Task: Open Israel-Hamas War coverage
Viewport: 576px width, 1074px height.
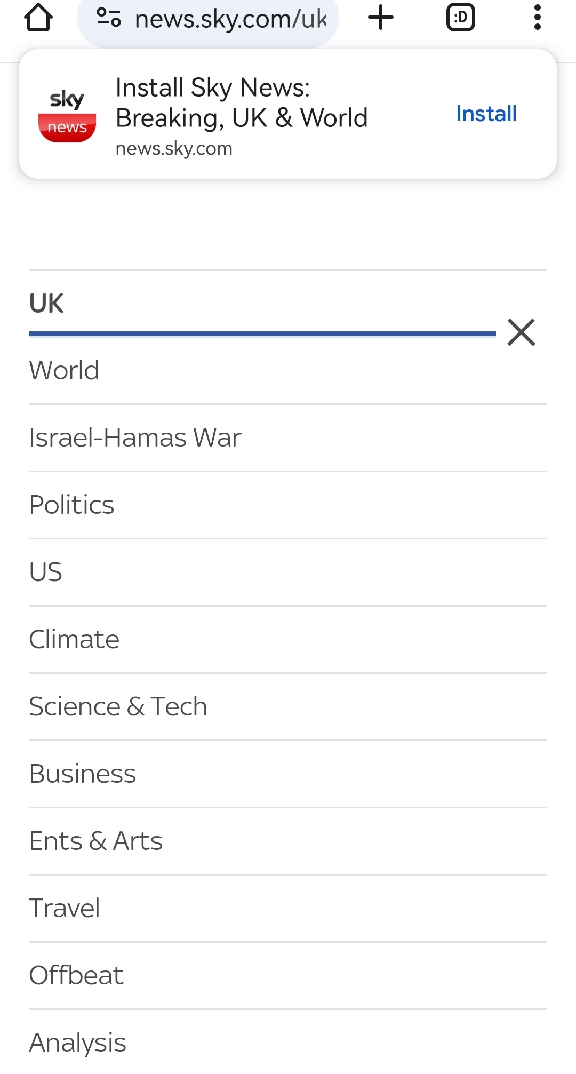Action: point(135,437)
